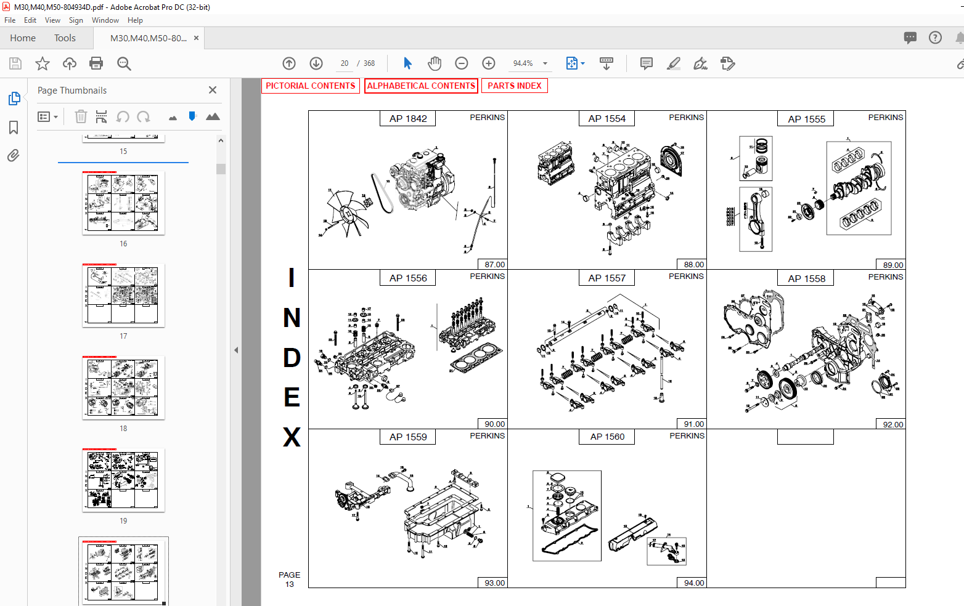
Task: Select page 17 thumbnail
Action: coord(123,296)
